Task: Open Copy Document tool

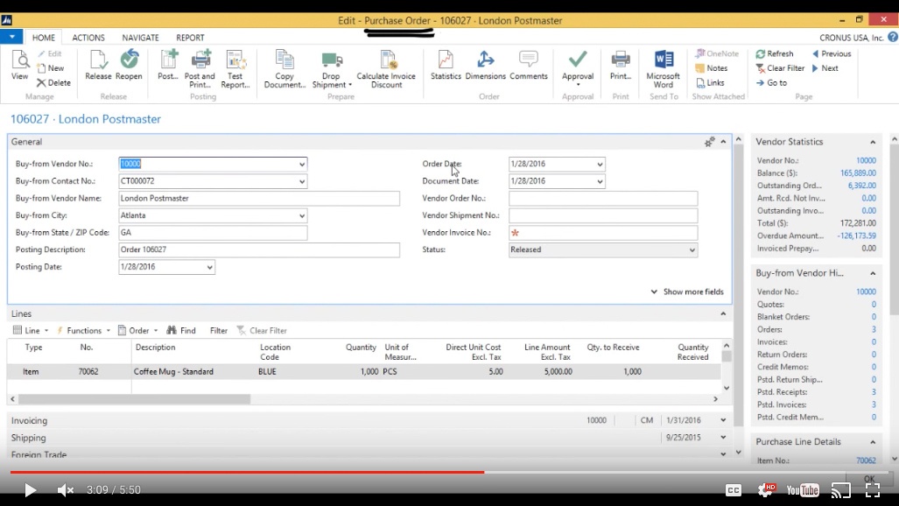Action: 284,69
